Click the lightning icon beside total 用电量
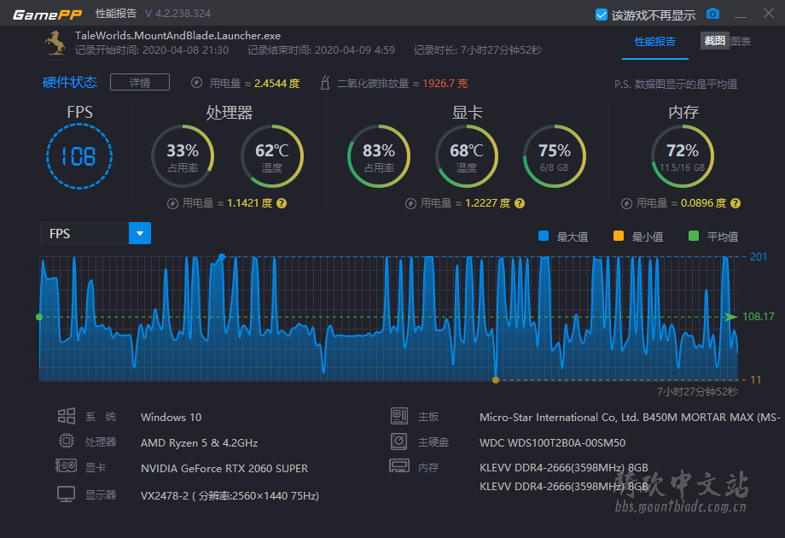 197,83
